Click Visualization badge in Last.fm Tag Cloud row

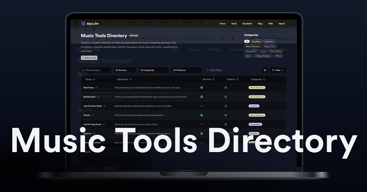[x=255, y=124]
